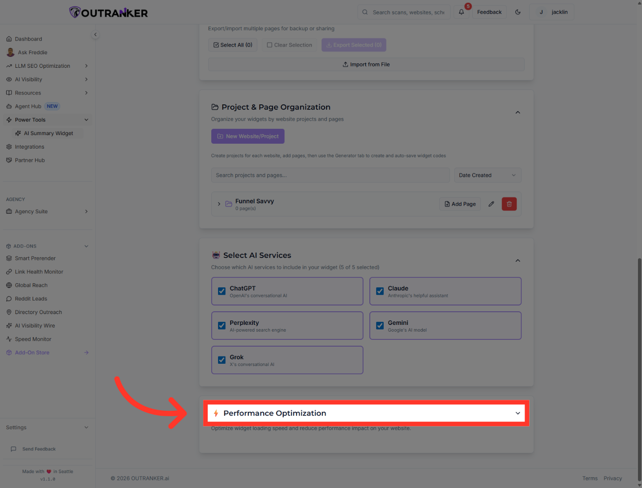Collapse the sidebar with the arrow icon
Viewport: 642px width, 488px height.
click(x=95, y=34)
